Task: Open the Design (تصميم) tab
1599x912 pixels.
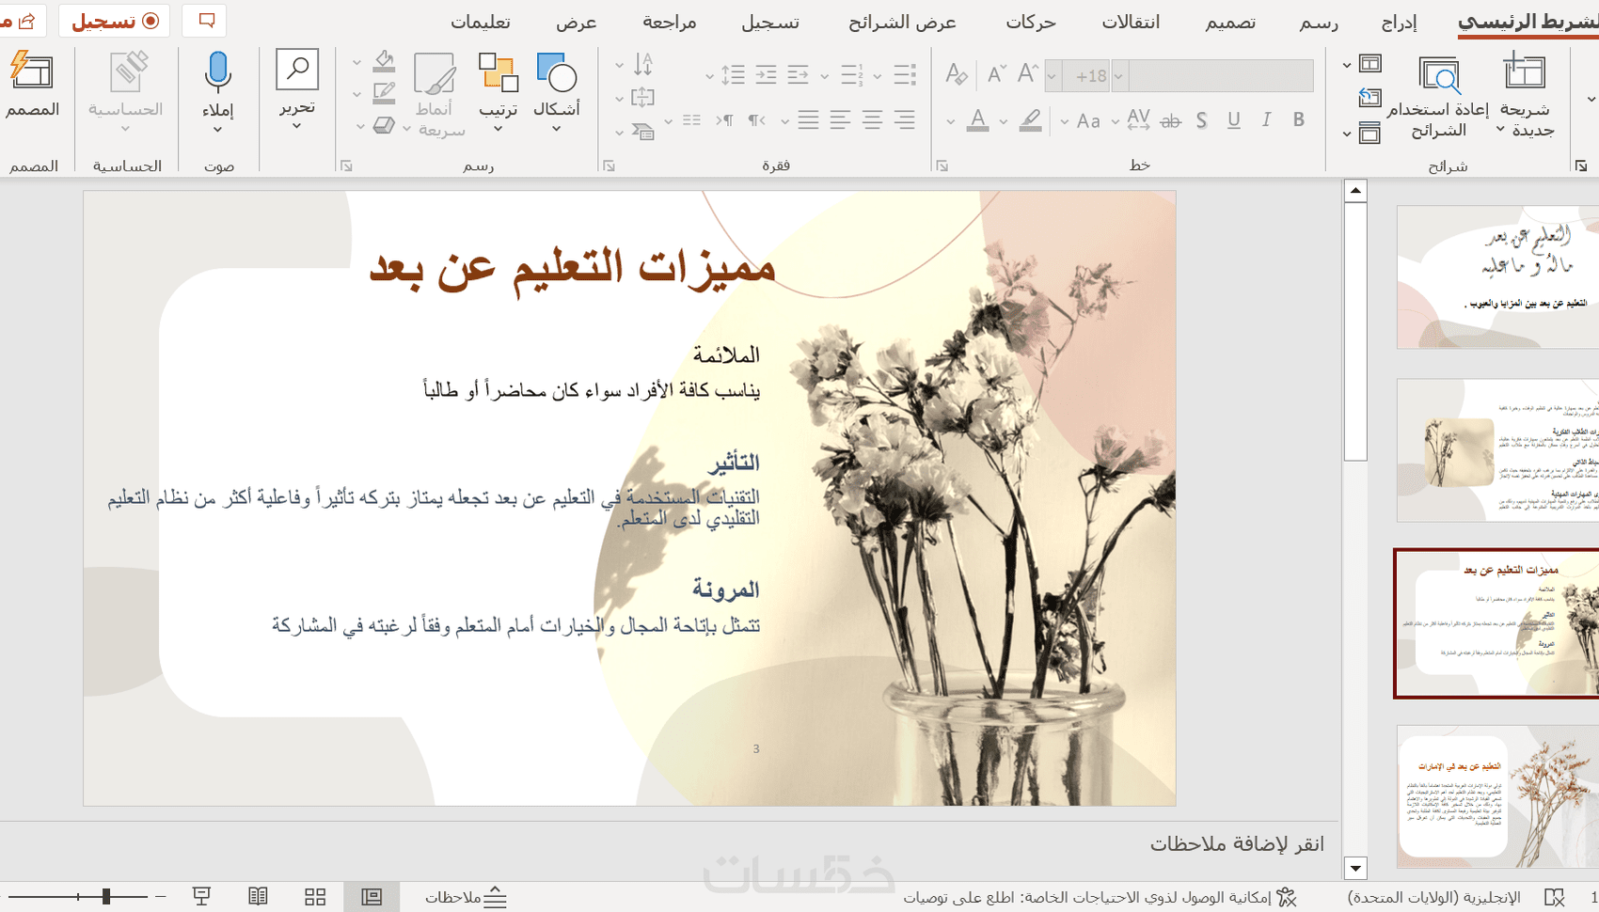Action: [1230, 23]
